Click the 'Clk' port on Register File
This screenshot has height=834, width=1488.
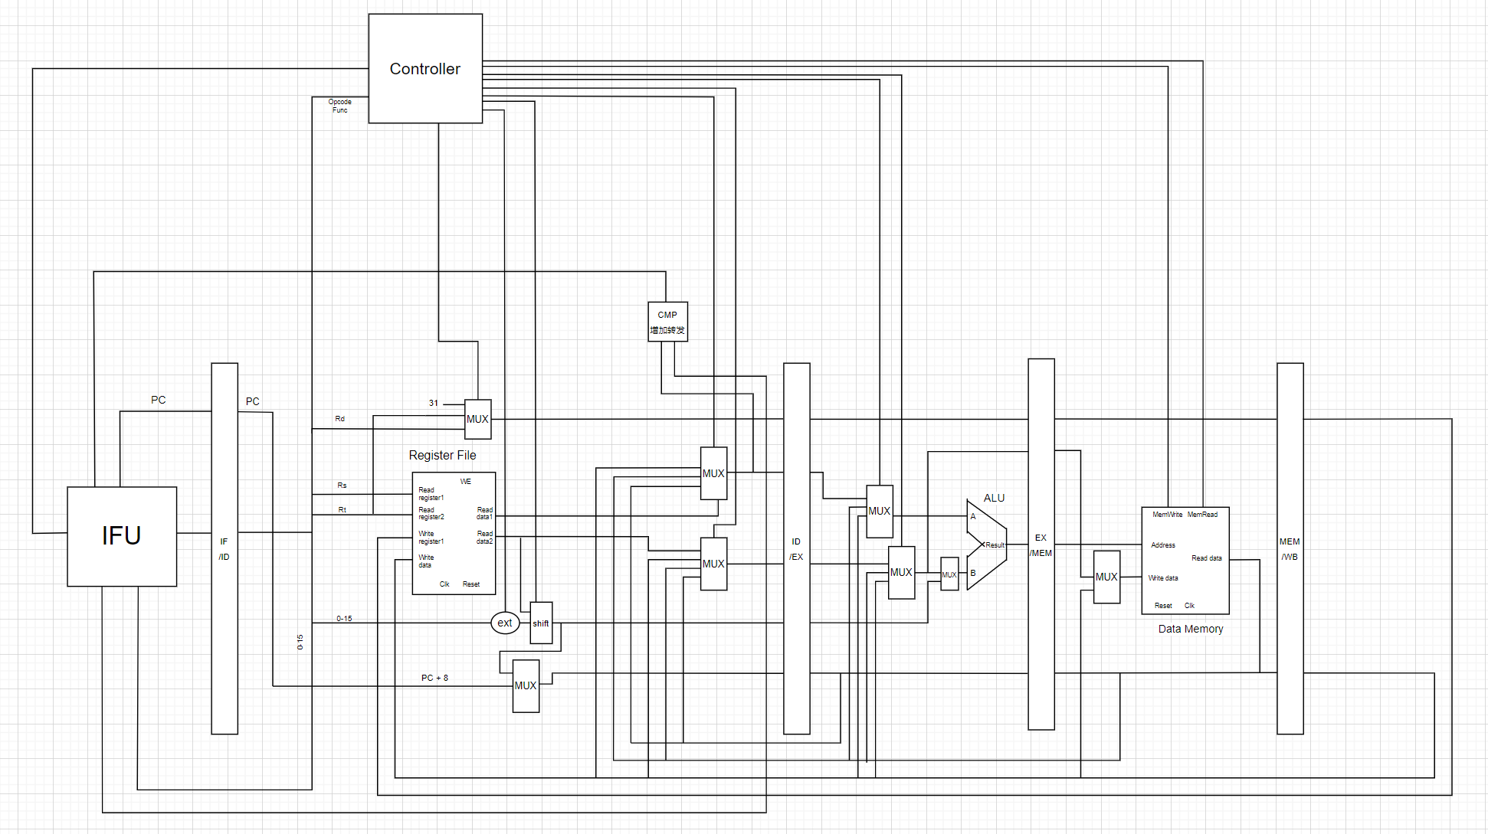point(444,584)
